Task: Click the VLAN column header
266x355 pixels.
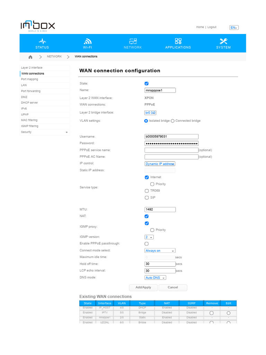Action: pos(122,303)
